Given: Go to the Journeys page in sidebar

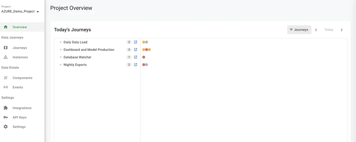Looking at the screenshot, I should pos(20,48).
